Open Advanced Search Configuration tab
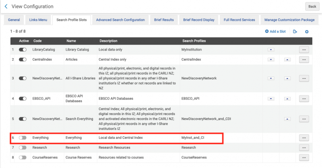The height and width of the screenshot is (168, 322). (120, 20)
